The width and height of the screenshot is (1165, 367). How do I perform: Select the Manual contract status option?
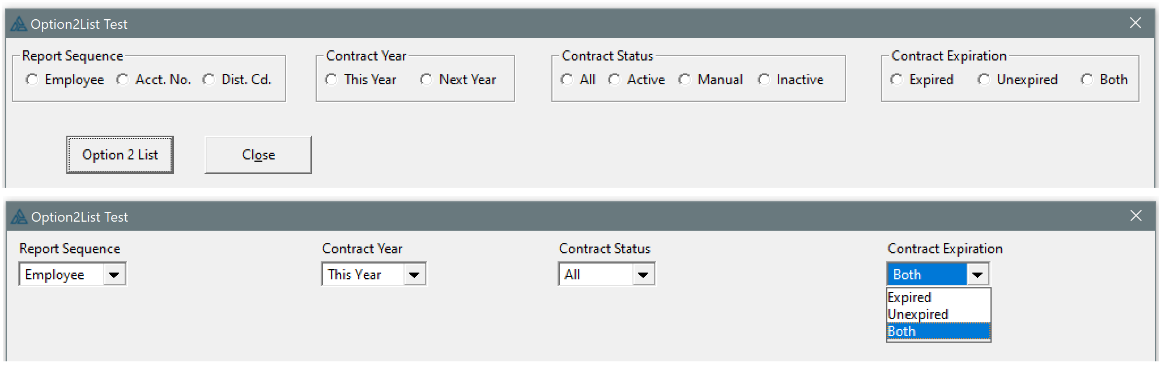[684, 80]
